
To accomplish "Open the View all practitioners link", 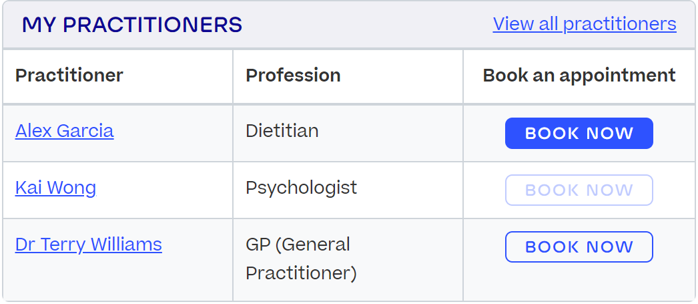I will click(584, 24).
